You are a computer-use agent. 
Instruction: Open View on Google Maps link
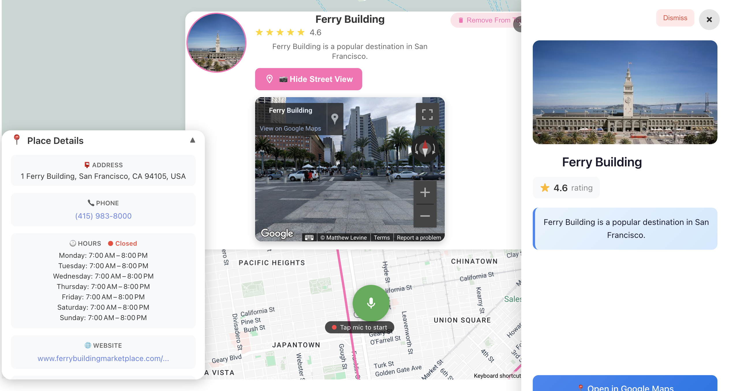[290, 129]
